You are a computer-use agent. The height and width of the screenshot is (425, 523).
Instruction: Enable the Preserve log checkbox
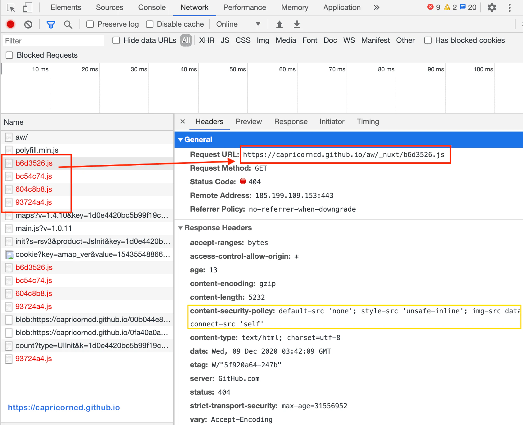coord(90,24)
